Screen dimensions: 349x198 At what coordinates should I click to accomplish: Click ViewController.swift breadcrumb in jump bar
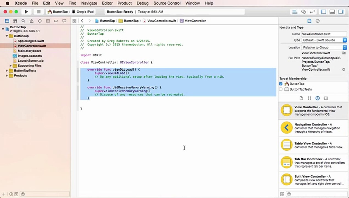coord(161,21)
